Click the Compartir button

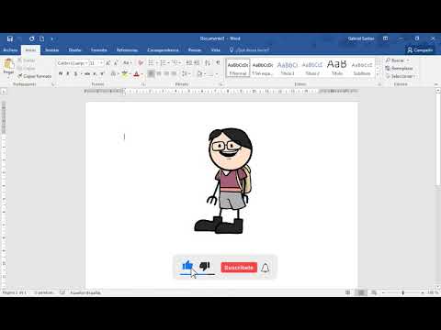[420, 49]
